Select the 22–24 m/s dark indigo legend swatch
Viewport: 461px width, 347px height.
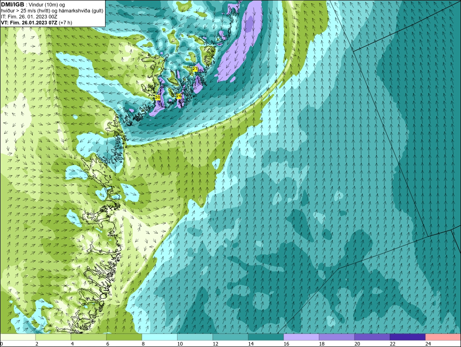coord(408,337)
